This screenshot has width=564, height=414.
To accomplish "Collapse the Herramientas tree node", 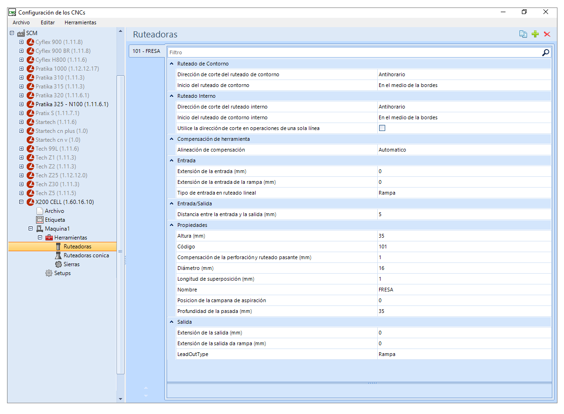I will pyautogui.click(x=40, y=238).
